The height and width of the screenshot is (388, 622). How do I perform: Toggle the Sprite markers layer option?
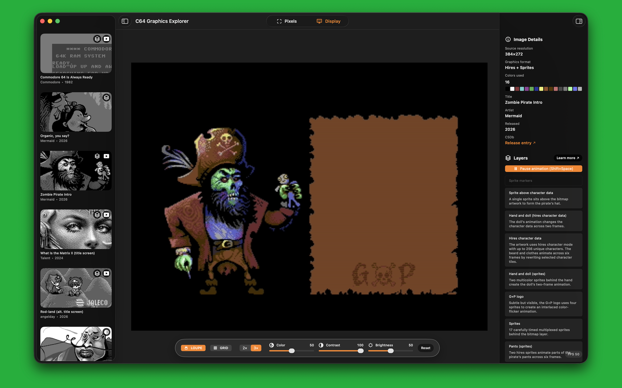(543, 181)
